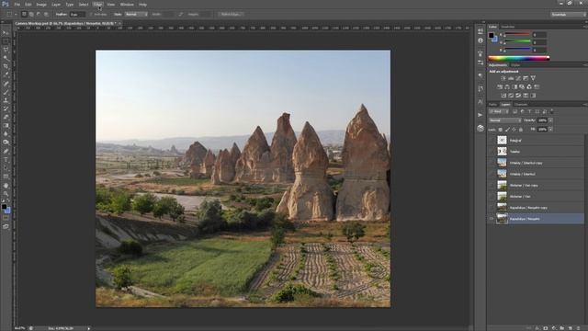The width and height of the screenshot is (588, 331).
Task: Open the marquee Style dropdown
Action: [x=136, y=15]
